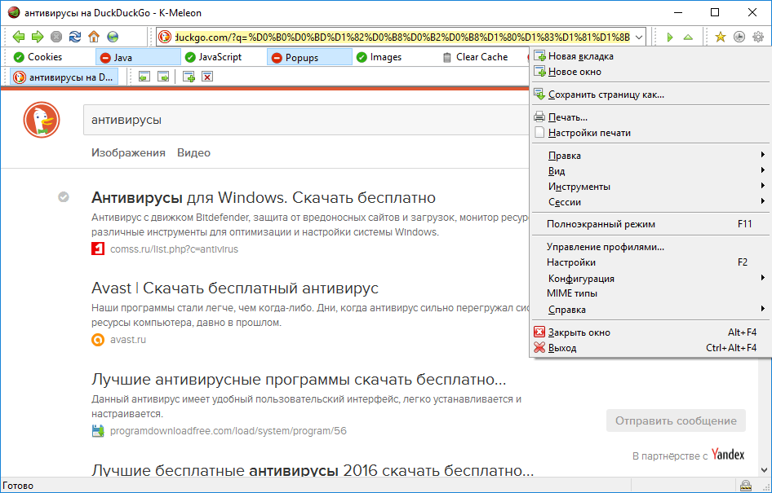
Task: Go to the Home page icon
Action: pos(94,37)
